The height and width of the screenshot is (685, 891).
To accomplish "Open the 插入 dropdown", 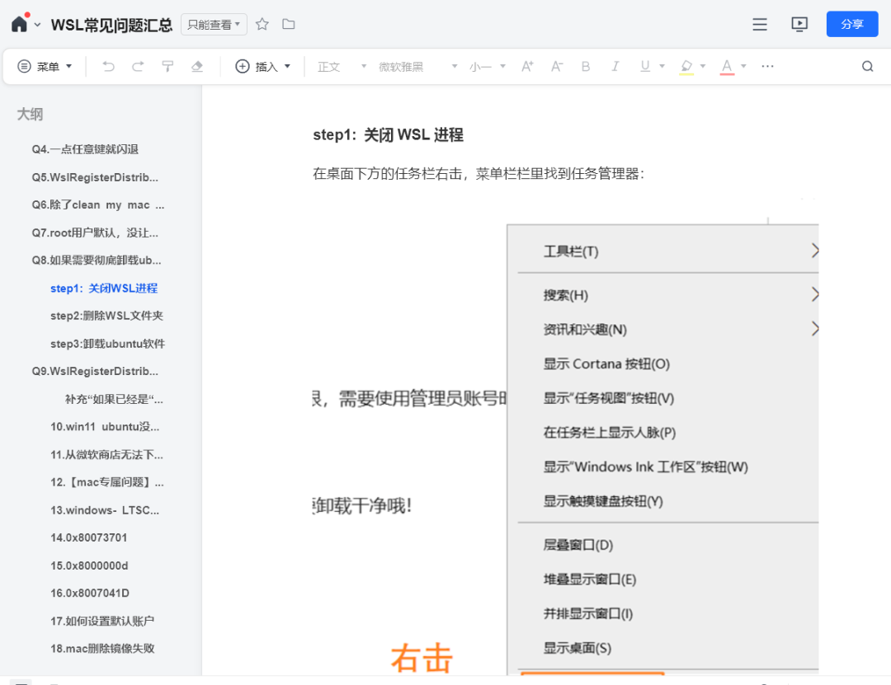I will coord(262,67).
